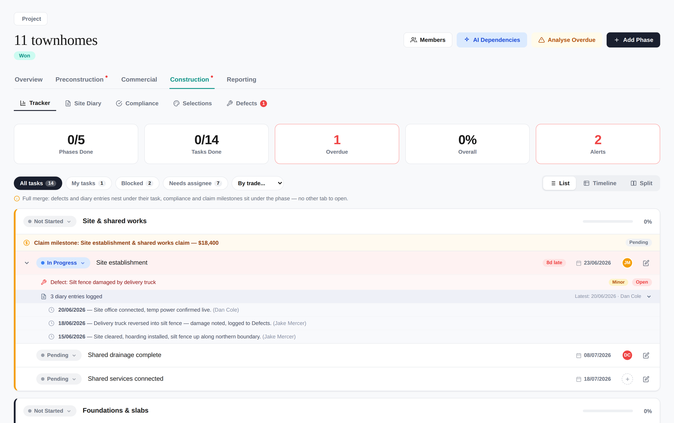674x423 pixels.
Task: Click the Phases Done stat card
Action: 76,144
